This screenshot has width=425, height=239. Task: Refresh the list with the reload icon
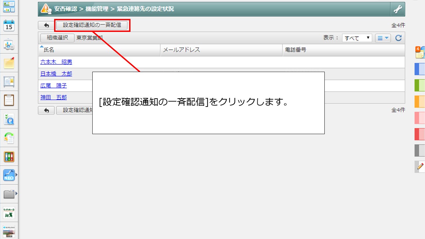(399, 38)
